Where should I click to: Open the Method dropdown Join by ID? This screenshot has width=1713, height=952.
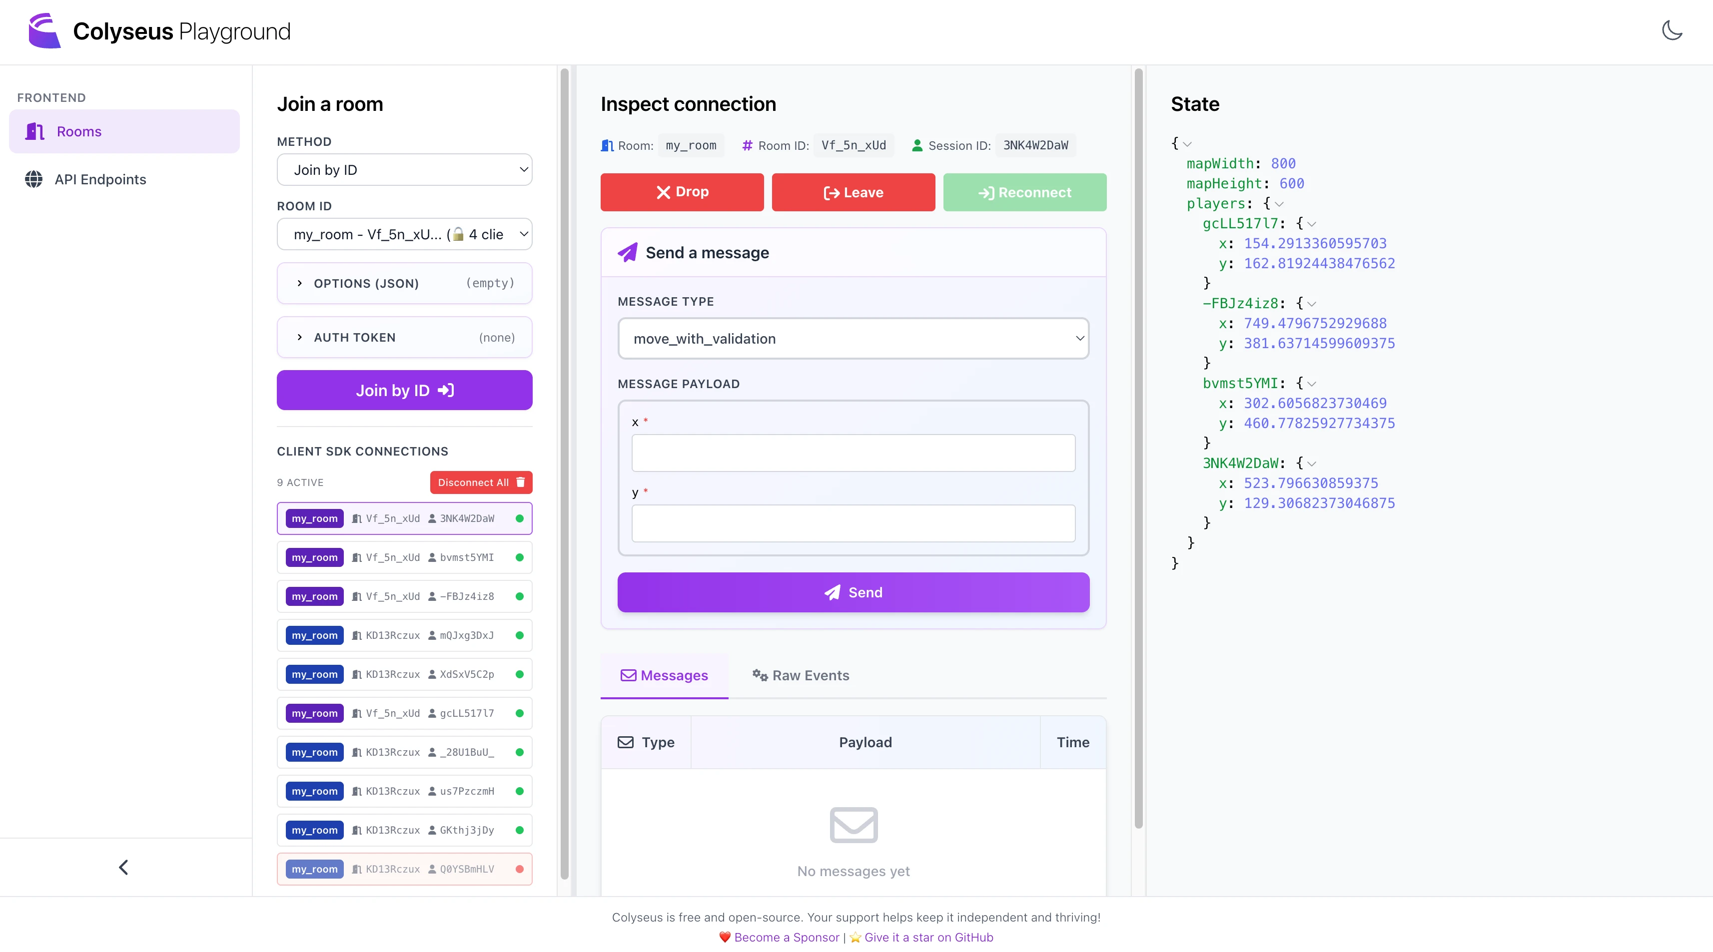click(404, 169)
